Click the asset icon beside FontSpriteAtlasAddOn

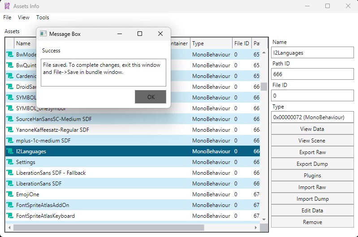tap(10, 205)
